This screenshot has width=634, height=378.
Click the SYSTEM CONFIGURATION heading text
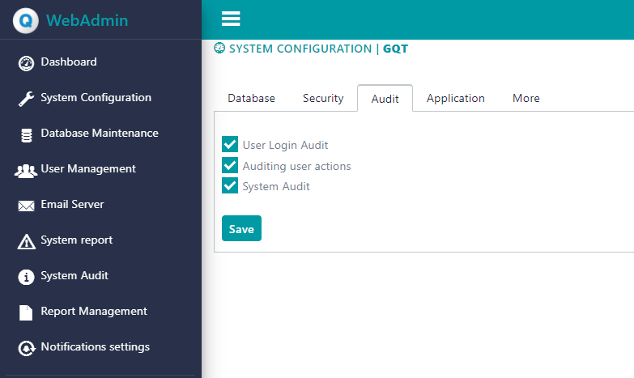pyautogui.click(x=300, y=49)
